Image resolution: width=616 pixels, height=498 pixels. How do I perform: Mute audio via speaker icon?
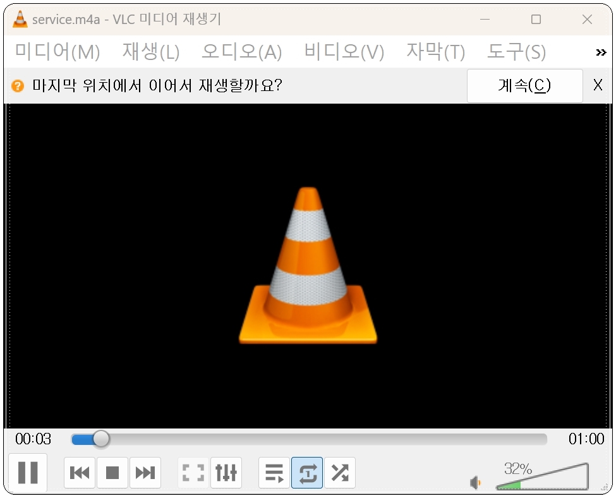coord(475,482)
